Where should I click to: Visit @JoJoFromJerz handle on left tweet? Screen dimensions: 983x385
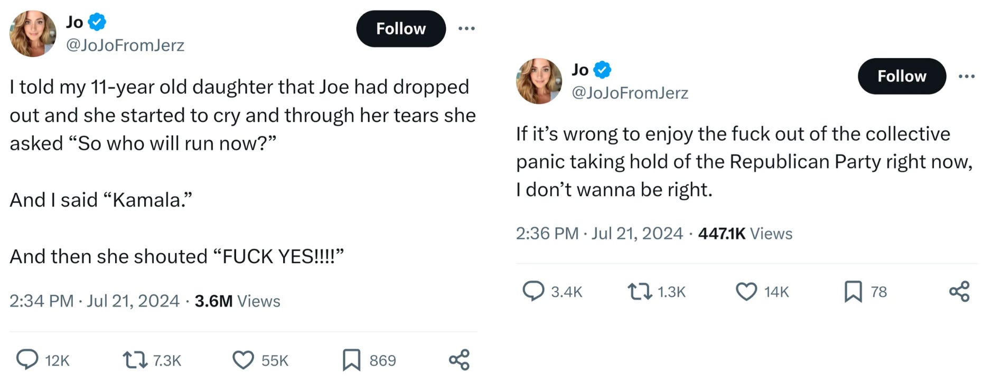click(x=125, y=45)
